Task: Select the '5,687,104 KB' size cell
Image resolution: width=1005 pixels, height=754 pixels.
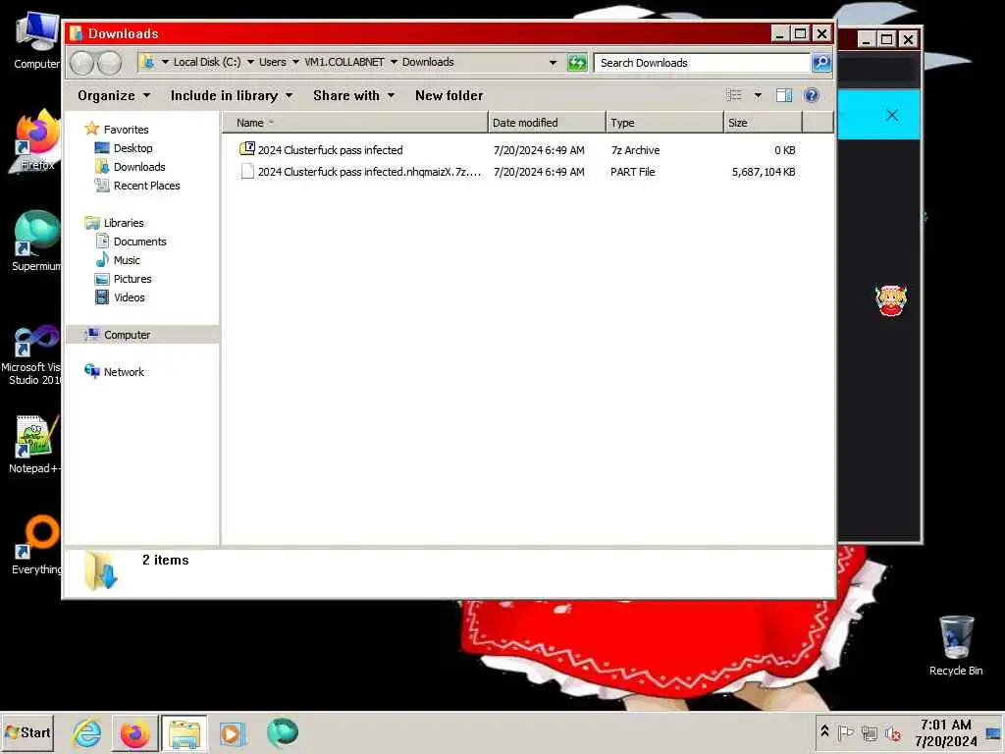Action: [x=764, y=172]
